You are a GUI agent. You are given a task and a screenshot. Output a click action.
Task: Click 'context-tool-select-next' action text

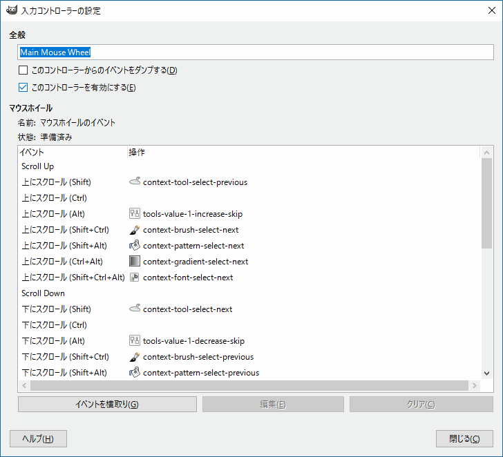[x=188, y=309]
